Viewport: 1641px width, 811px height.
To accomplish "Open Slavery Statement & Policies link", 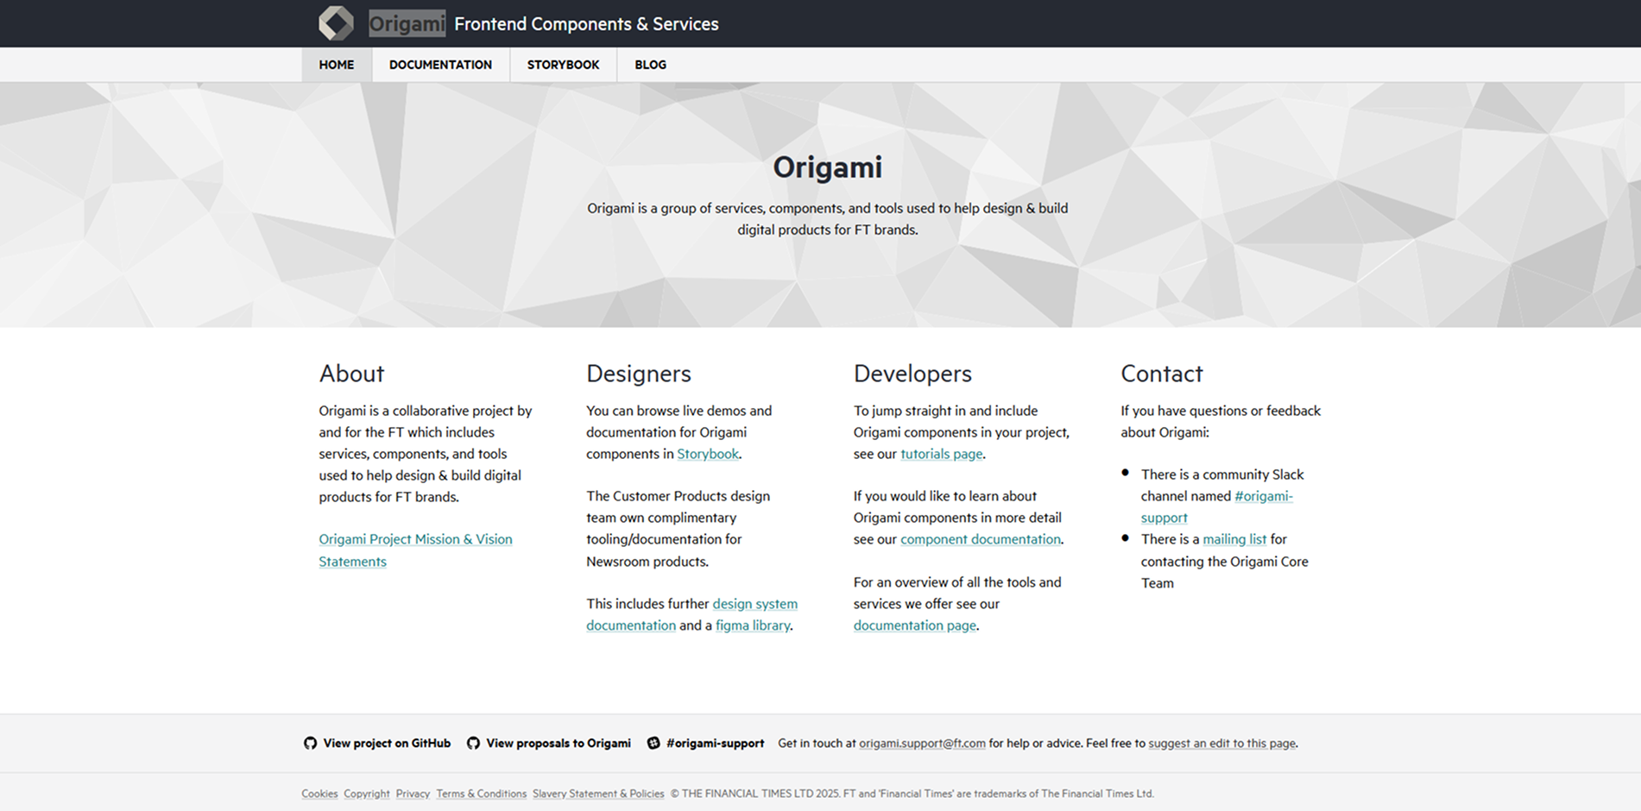I will click(598, 794).
